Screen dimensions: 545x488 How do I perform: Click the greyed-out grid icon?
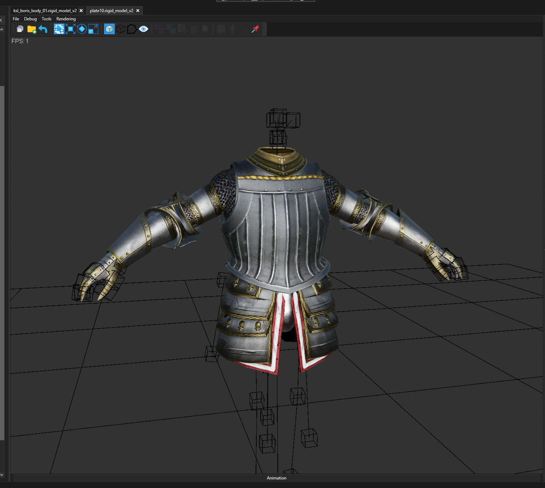coord(221,29)
